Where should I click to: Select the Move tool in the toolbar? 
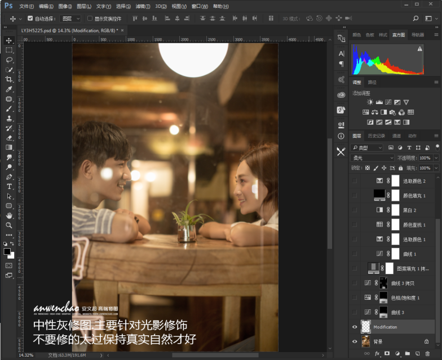click(9, 40)
